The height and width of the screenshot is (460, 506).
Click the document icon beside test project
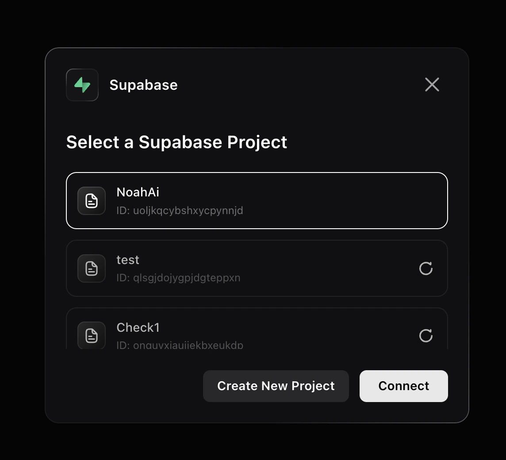tap(91, 268)
